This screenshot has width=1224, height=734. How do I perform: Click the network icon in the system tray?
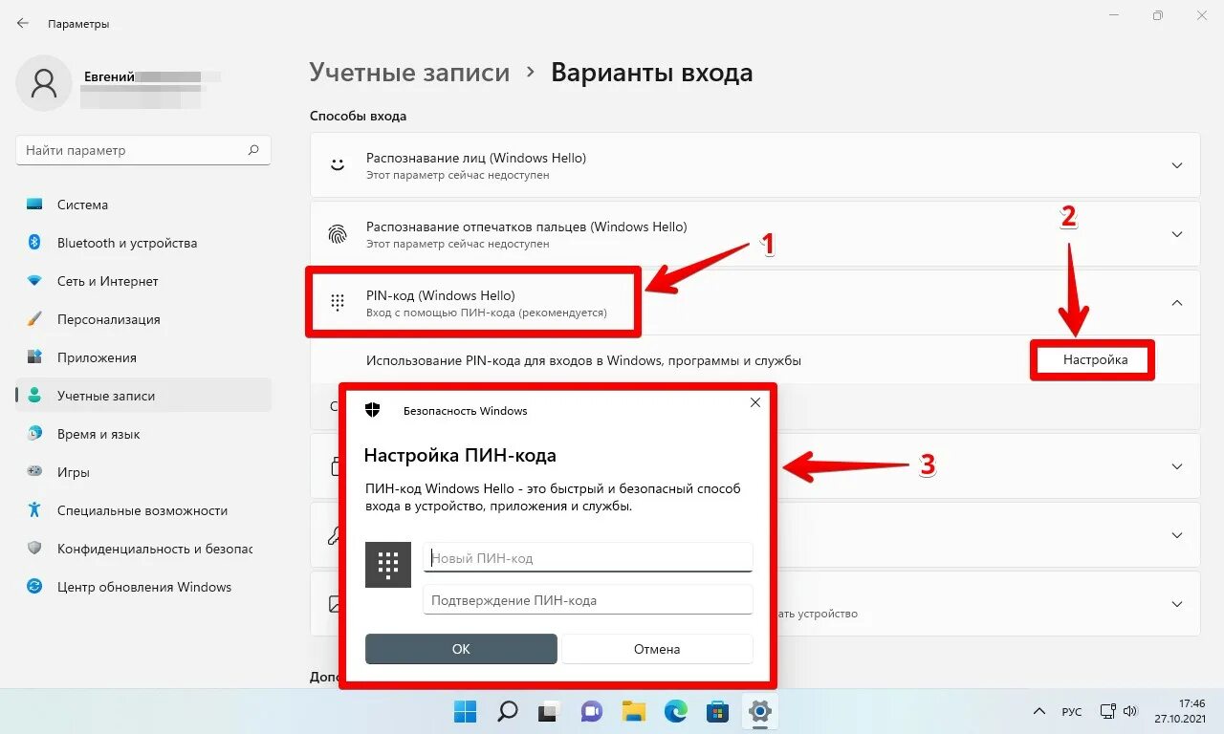pyautogui.click(x=1107, y=712)
